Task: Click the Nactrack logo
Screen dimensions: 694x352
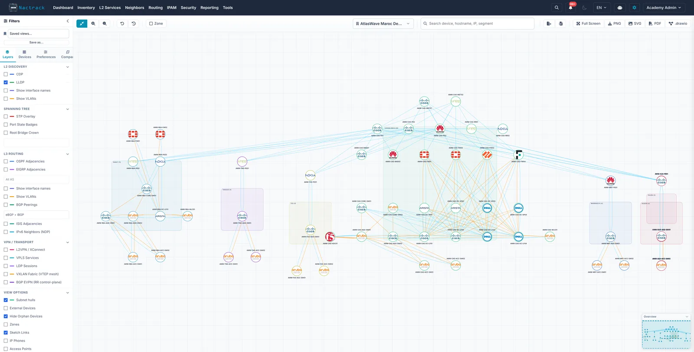Action: point(27,7)
